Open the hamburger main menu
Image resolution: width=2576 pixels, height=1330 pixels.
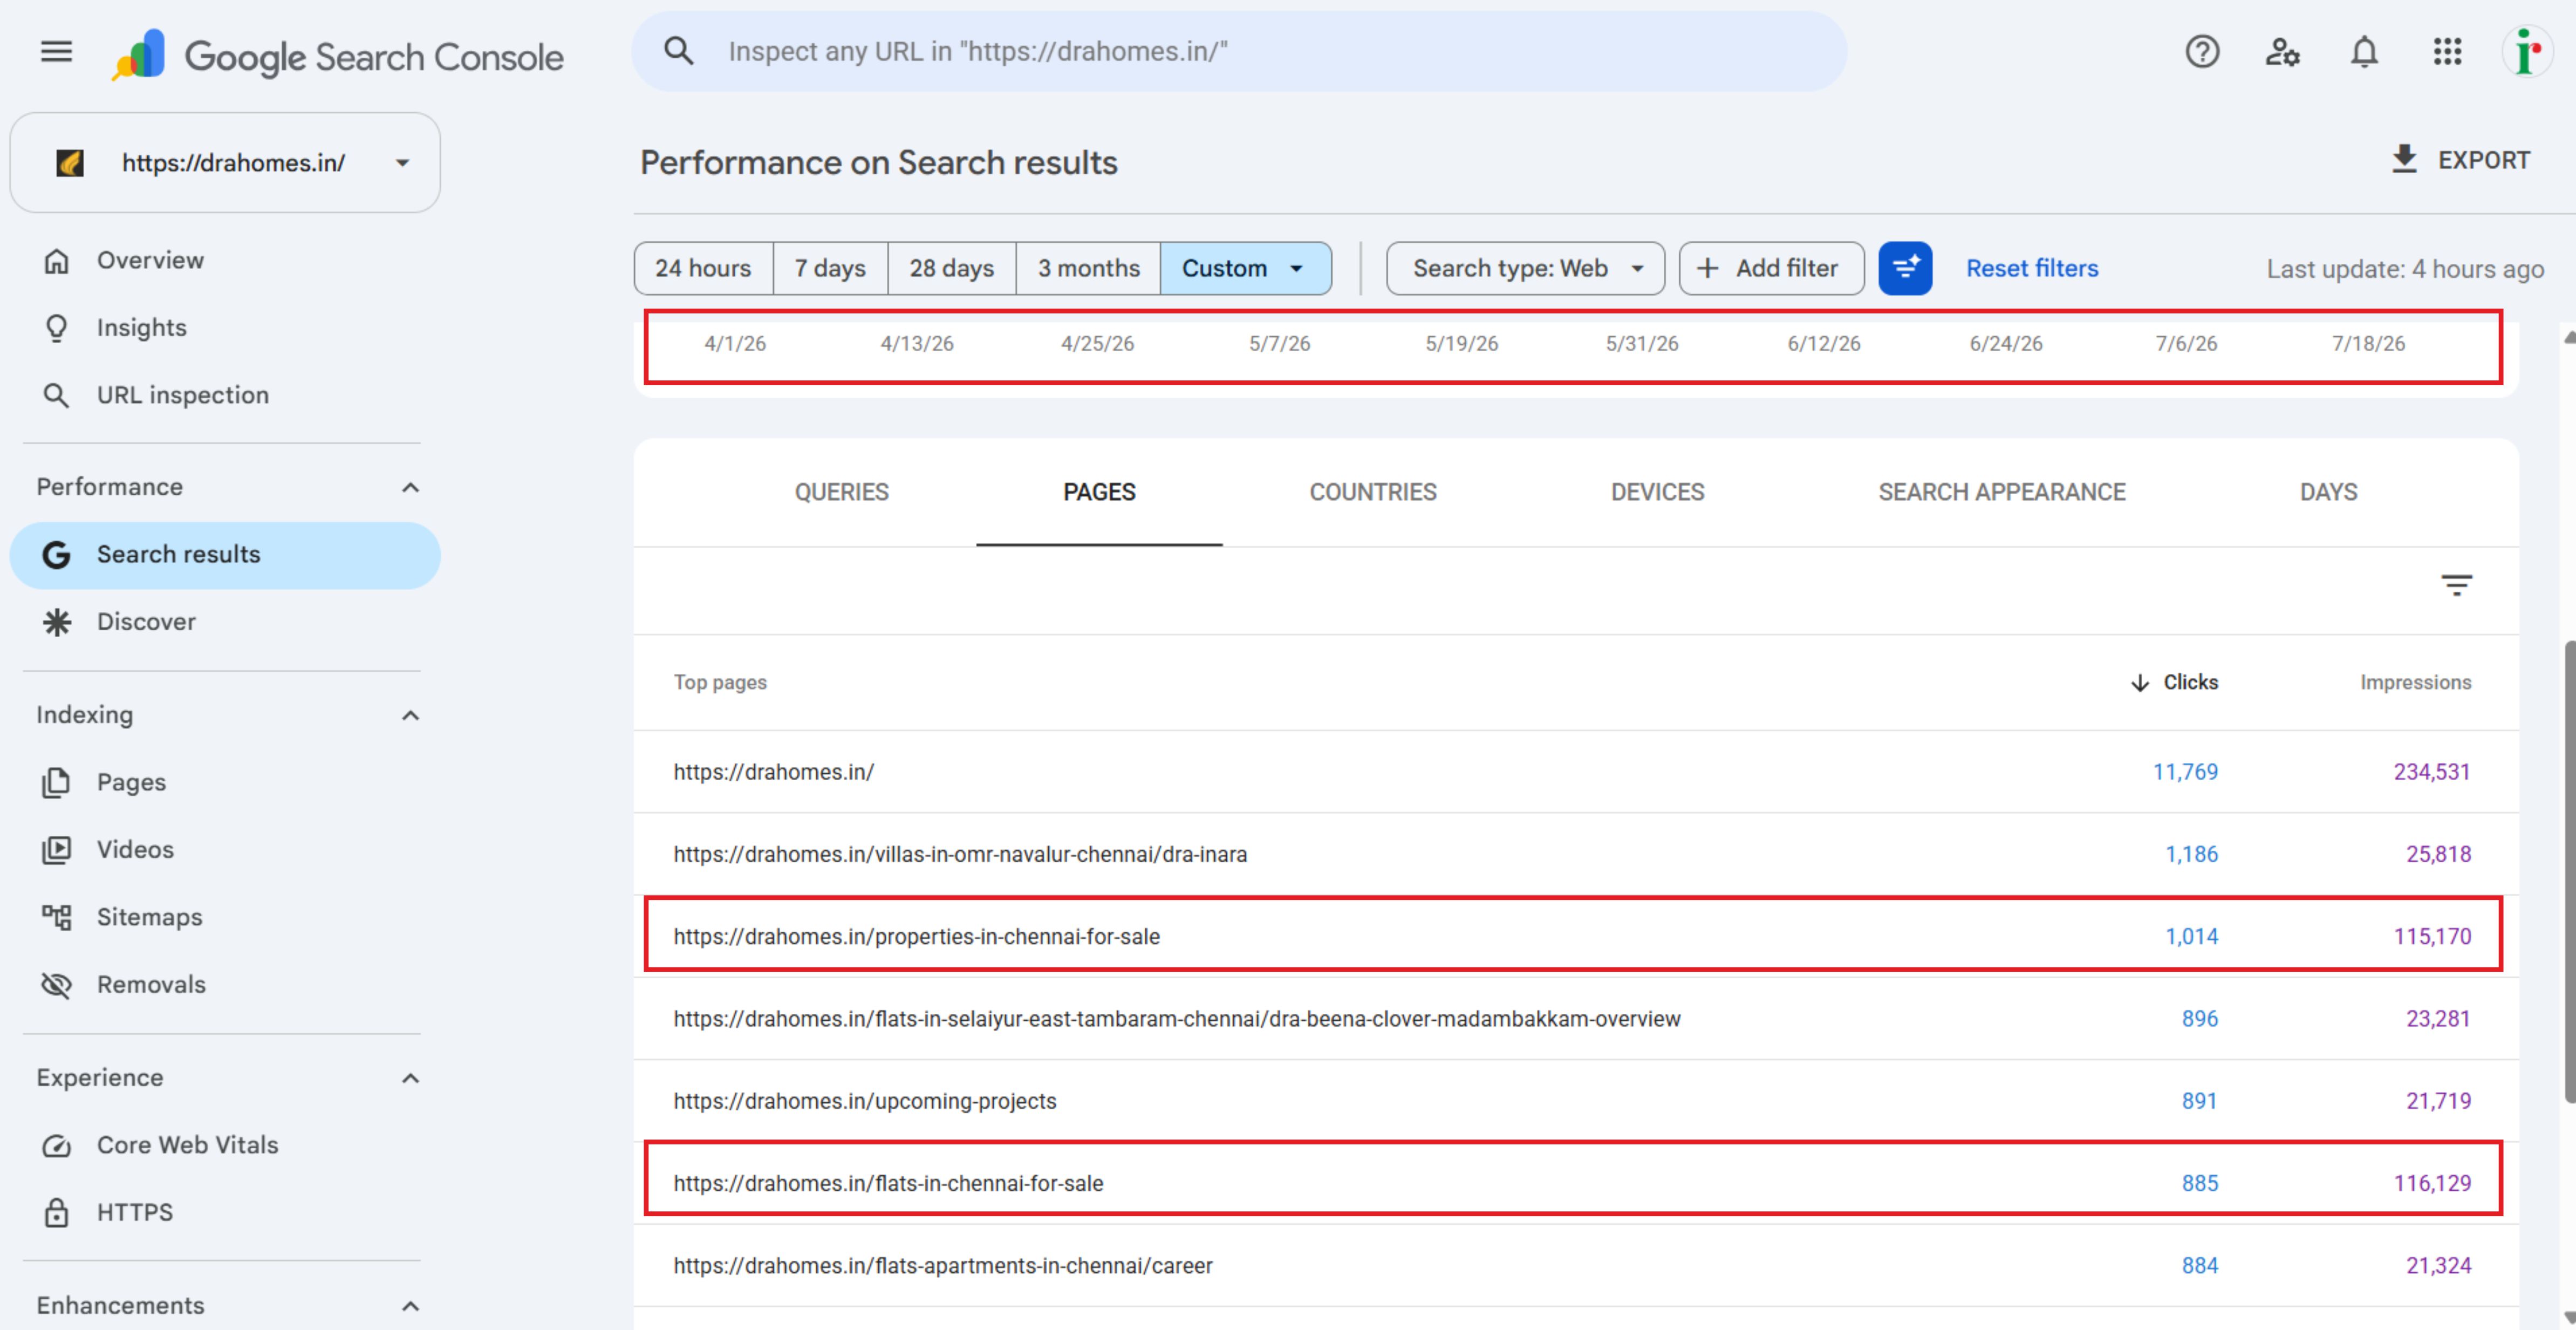56,51
